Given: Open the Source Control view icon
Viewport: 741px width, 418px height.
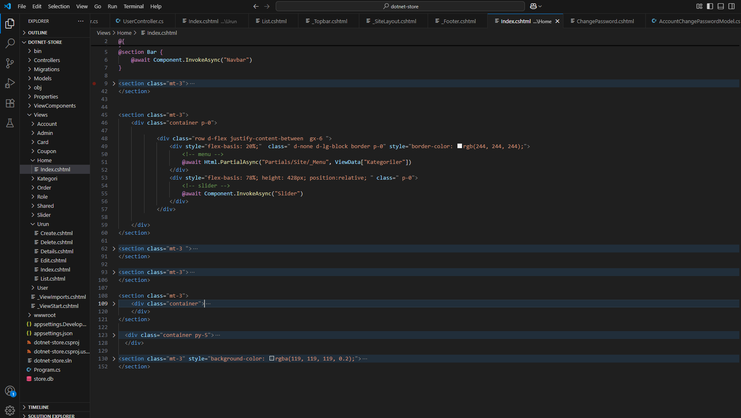Looking at the screenshot, I should pos(10,63).
